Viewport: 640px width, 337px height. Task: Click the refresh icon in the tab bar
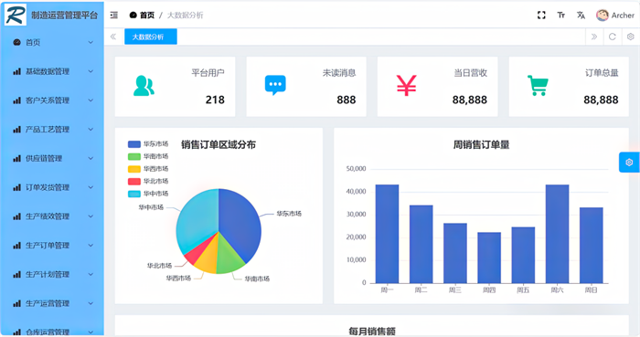point(613,37)
